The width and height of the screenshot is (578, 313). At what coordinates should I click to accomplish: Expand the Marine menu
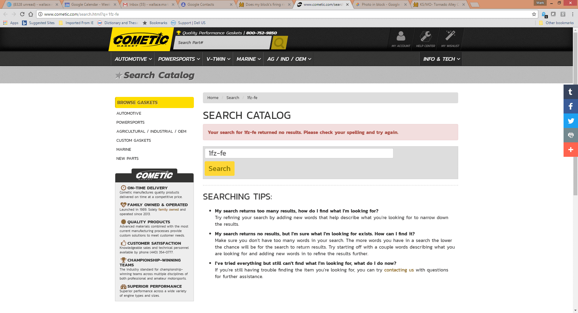248,59
